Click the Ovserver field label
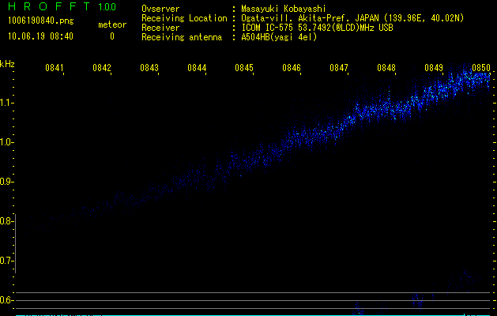 (x=160, y=9)
